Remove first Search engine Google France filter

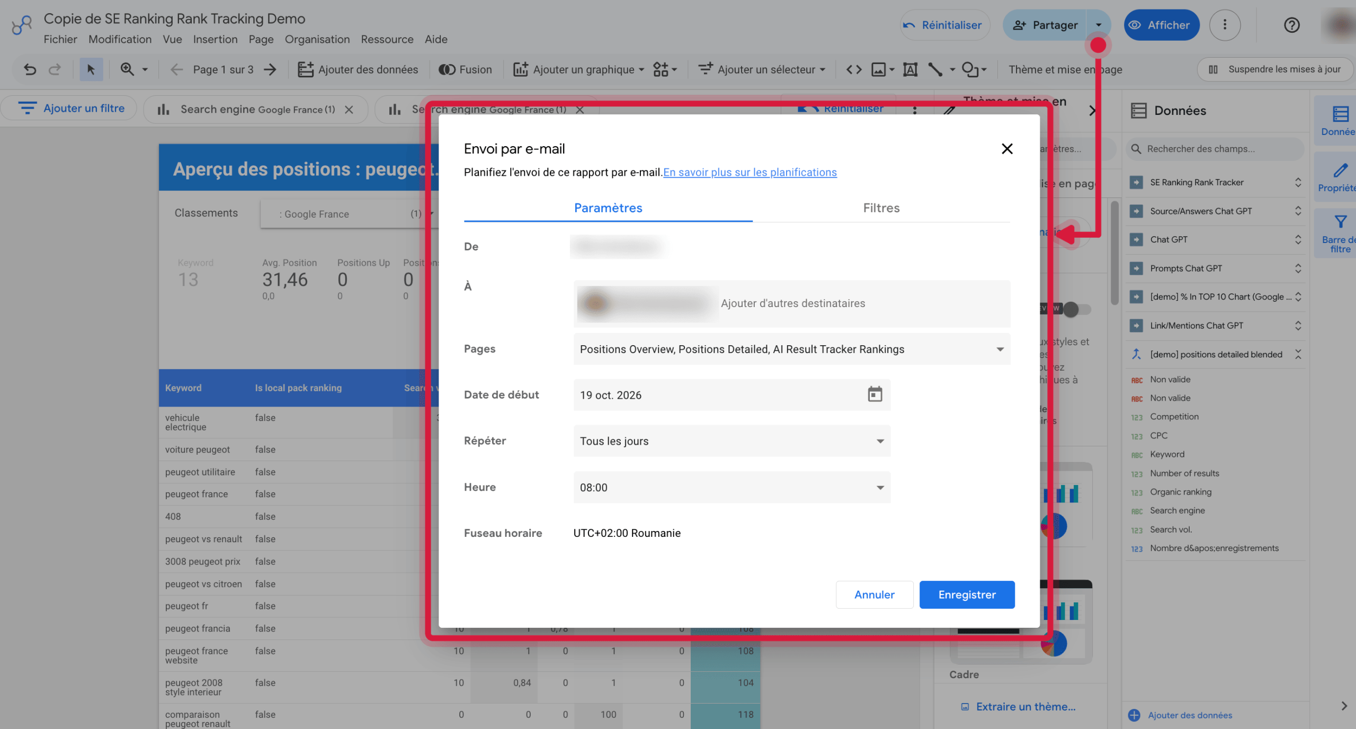pyautogui.click(x=349, y=110)
